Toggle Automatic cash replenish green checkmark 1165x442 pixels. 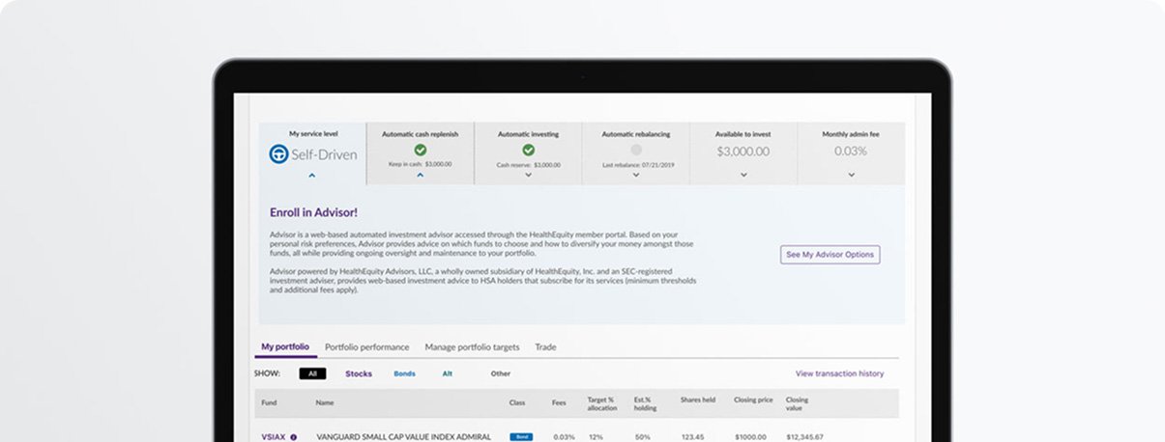420,151
